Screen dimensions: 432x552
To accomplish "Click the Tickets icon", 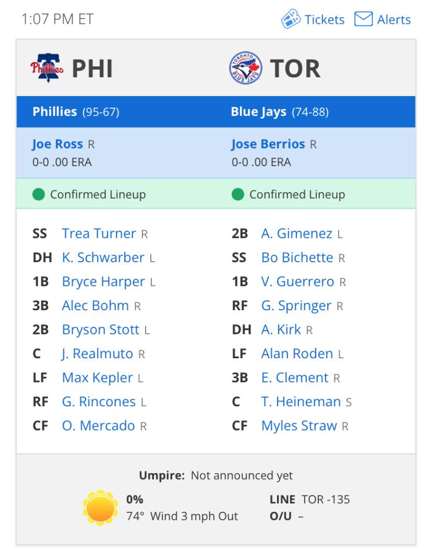I will pyautogui.click(x=291, y=19).
